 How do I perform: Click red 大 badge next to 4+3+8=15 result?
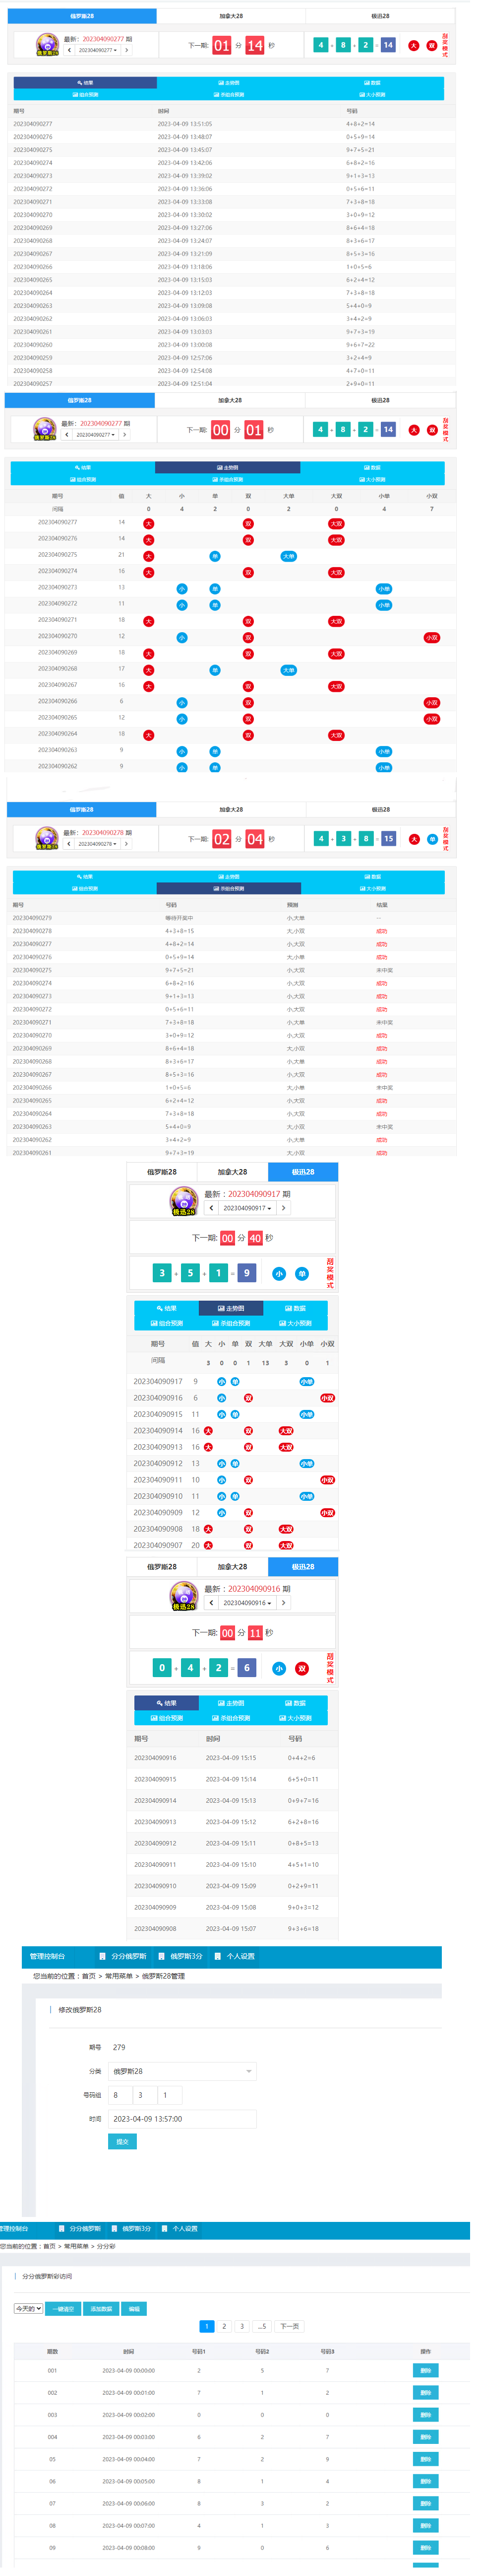tap(414, 839)
